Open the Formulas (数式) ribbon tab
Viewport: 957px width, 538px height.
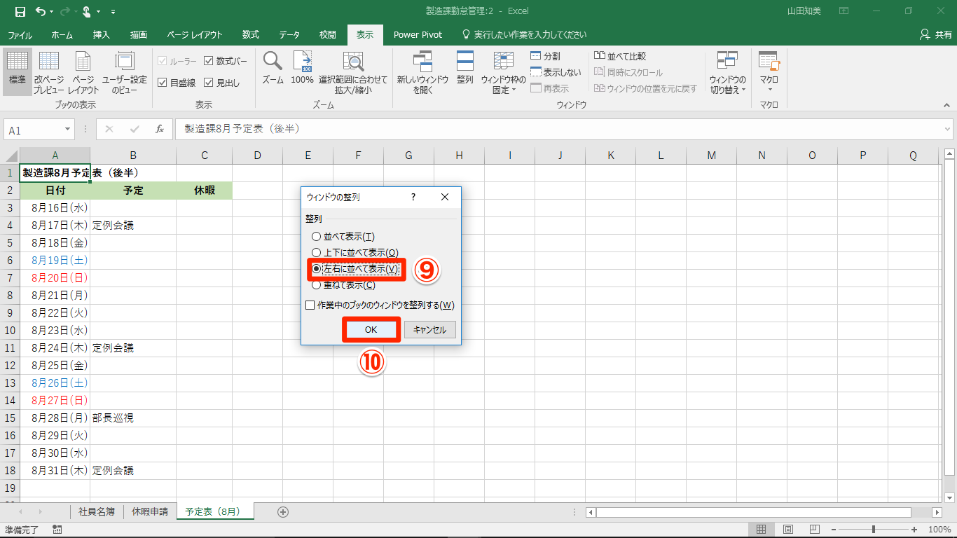[x=251, y=34]
